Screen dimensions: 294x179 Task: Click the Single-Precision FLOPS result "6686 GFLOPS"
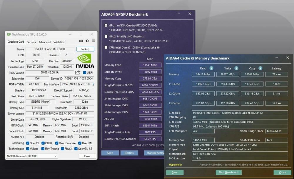tap(150, 85)
